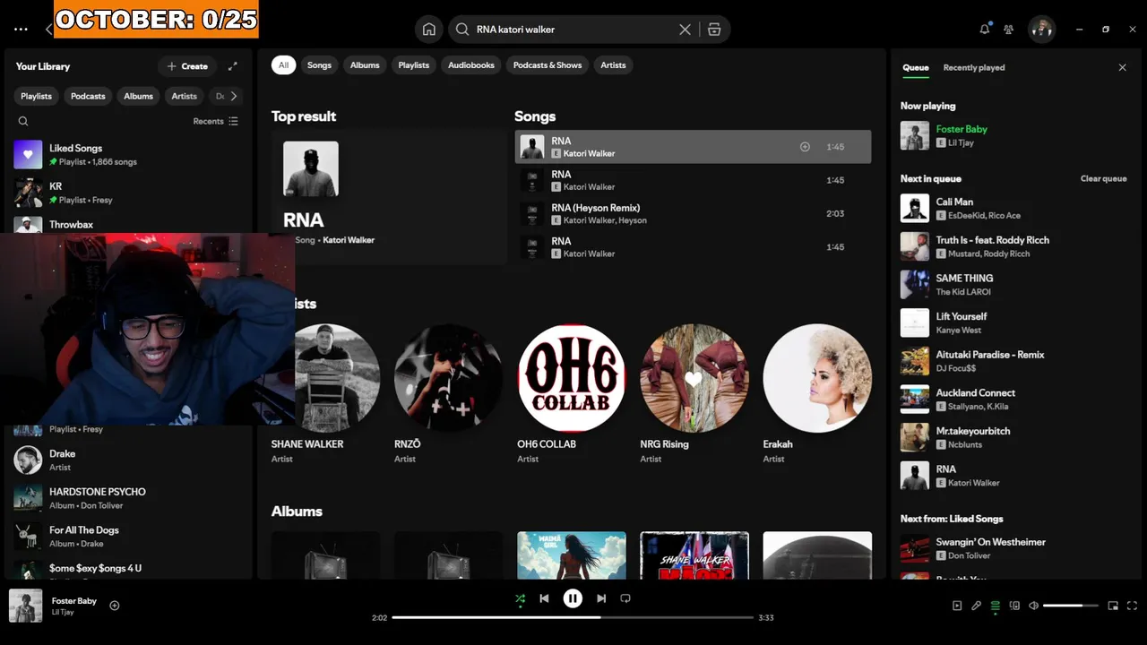Open Katori Walker link in top result
Screen dimensions: 1147x645
(349, 240)
